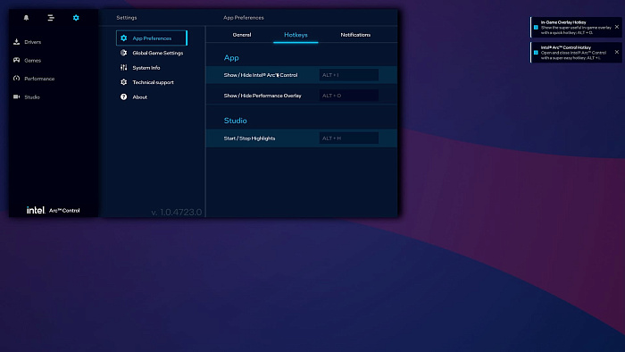Click the version number v. 1.0.4723.0
Image resolution: width=625 pixels, height=352 pixels.
tap(177, 212)
